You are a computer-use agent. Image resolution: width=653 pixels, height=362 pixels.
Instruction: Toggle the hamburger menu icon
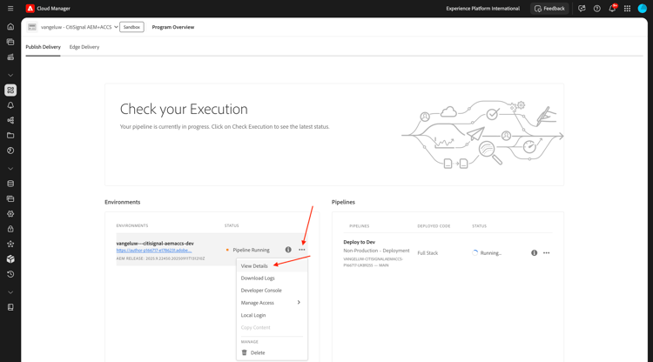pyautogui.click(x=10, y=9)
